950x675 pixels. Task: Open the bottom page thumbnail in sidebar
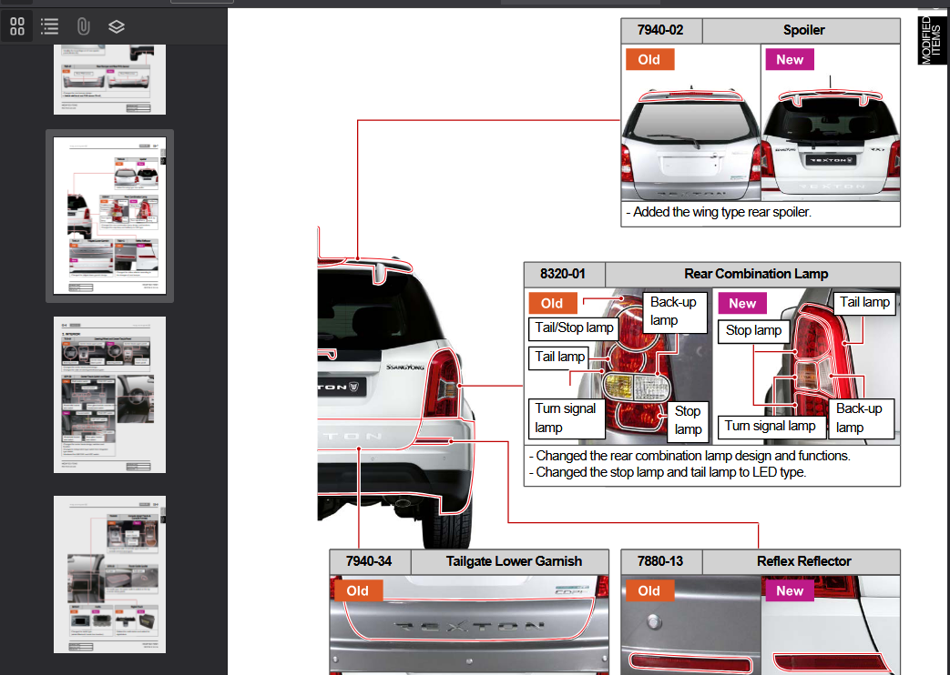[x=109, y=575]
